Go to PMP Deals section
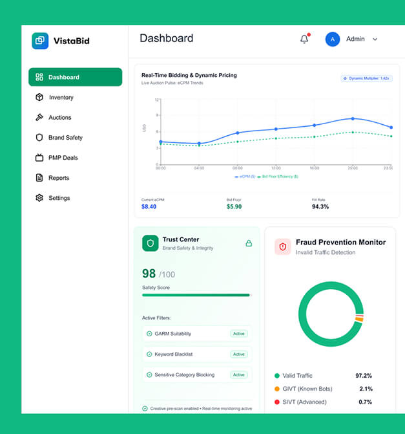The width and height of the screenshot is (405, 434). point(63,158)
